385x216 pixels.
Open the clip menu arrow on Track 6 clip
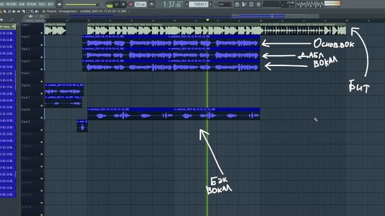pyautogui.click(x=46, y=85)
